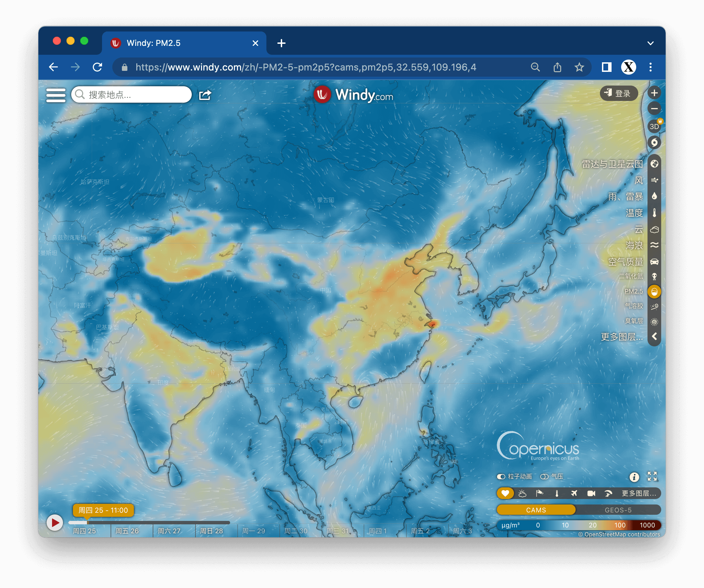Screen dimensions: 704x588
Task: Click the 登录 login button
Action: [619, 93]
